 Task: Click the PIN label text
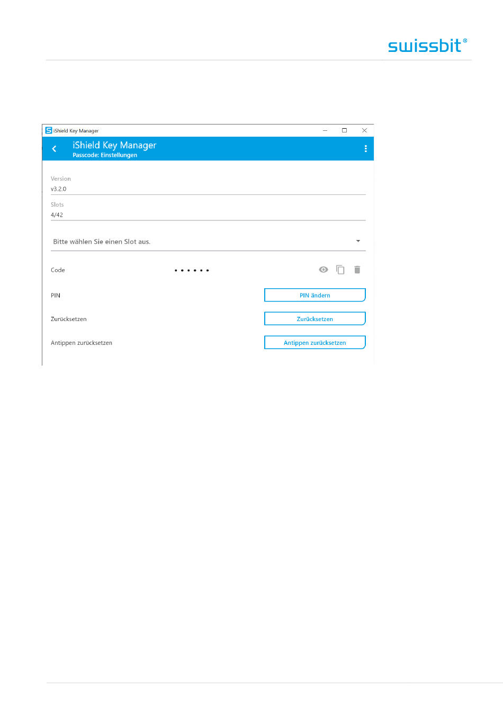point(56,296)
